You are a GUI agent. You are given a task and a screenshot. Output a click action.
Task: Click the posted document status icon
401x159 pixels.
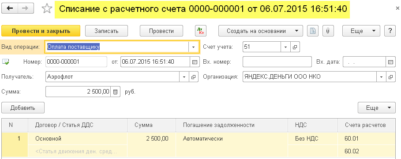(x=6, y=61)
